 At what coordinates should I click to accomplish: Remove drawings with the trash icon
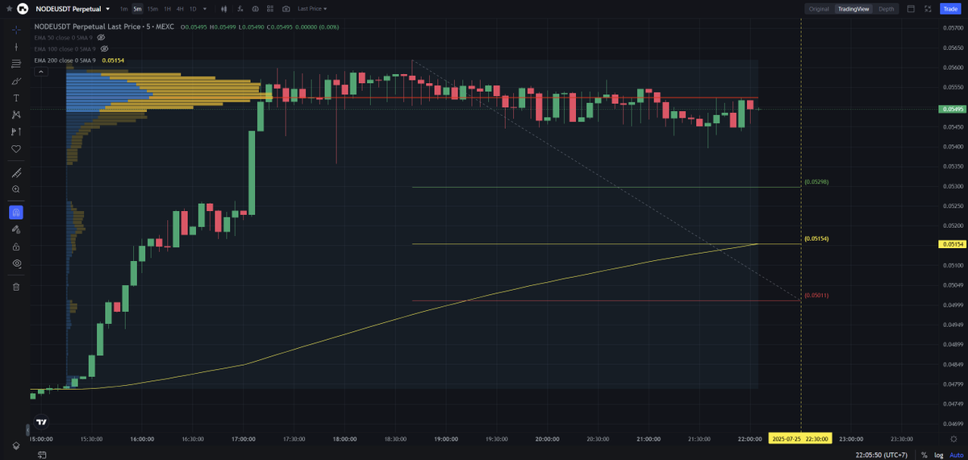16,286
